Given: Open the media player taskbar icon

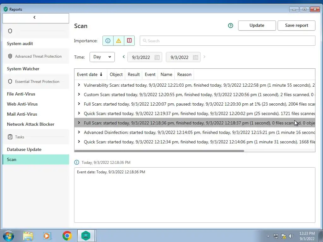Looking at the screenshot, I should (47, 236).
